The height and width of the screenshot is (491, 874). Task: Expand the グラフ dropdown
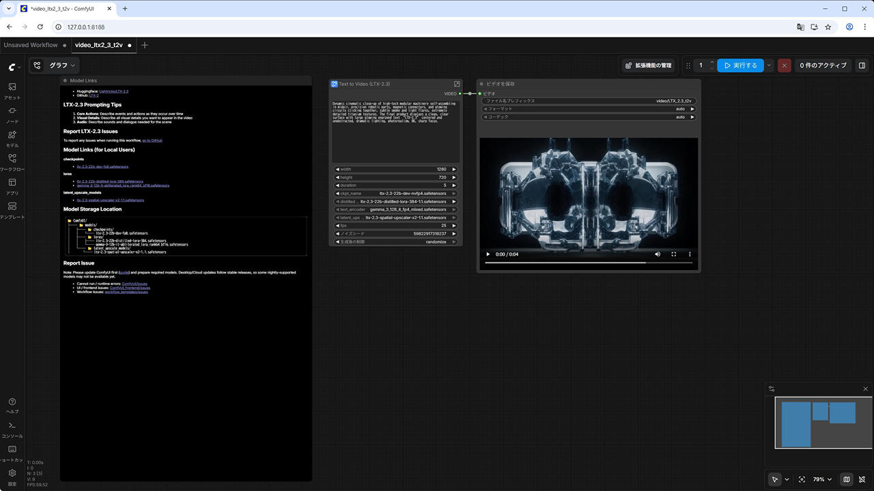pyautogui.click(x=61, y=65)
